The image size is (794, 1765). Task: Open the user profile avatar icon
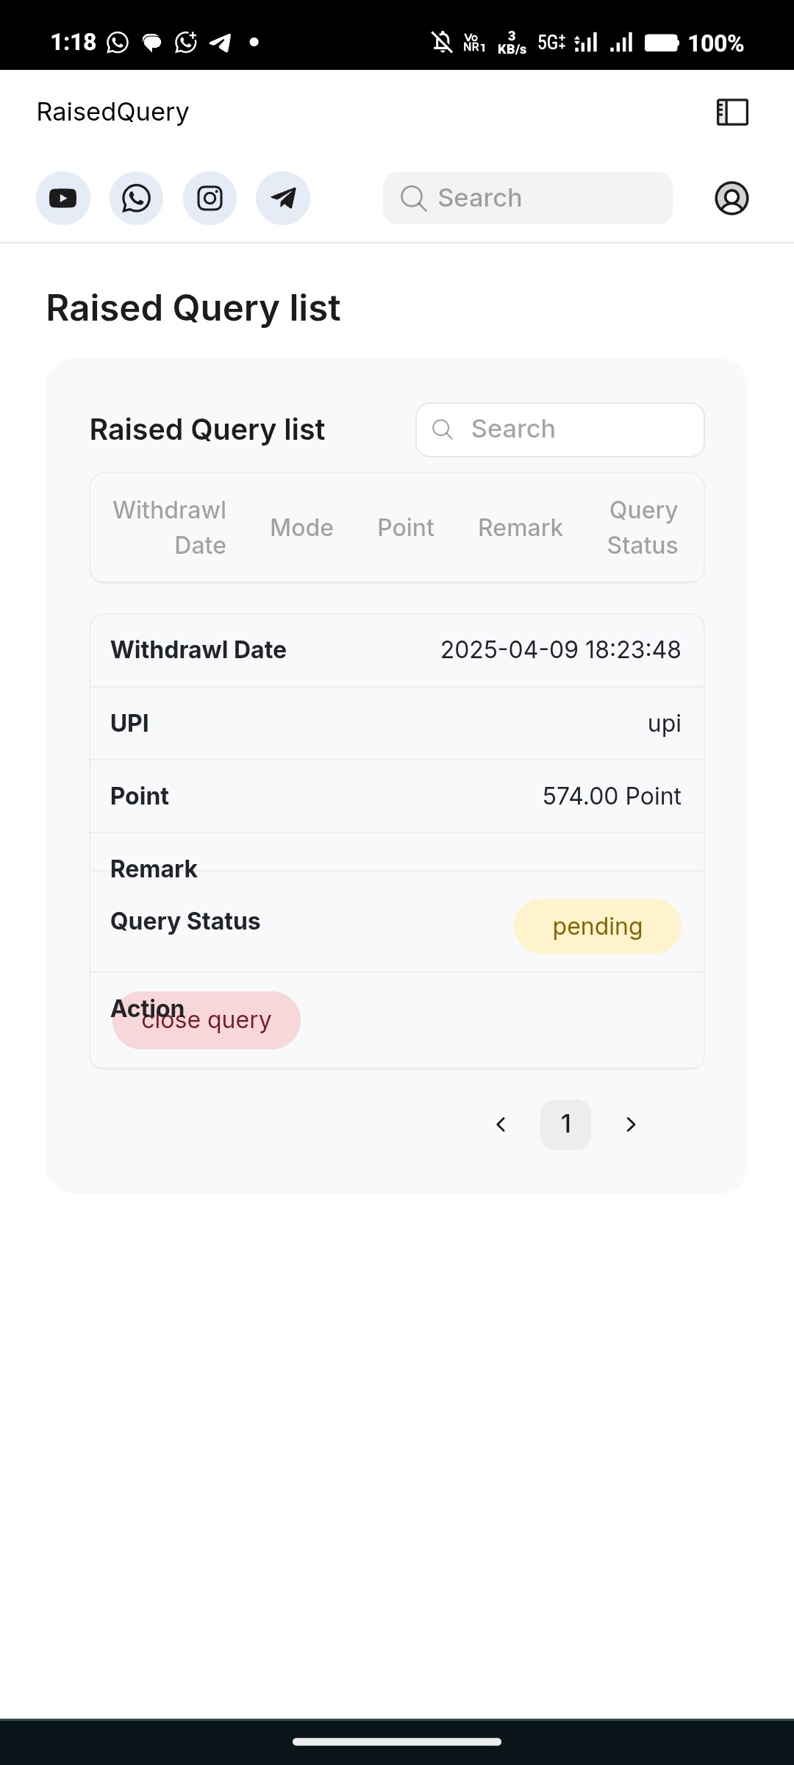point(732,198)
